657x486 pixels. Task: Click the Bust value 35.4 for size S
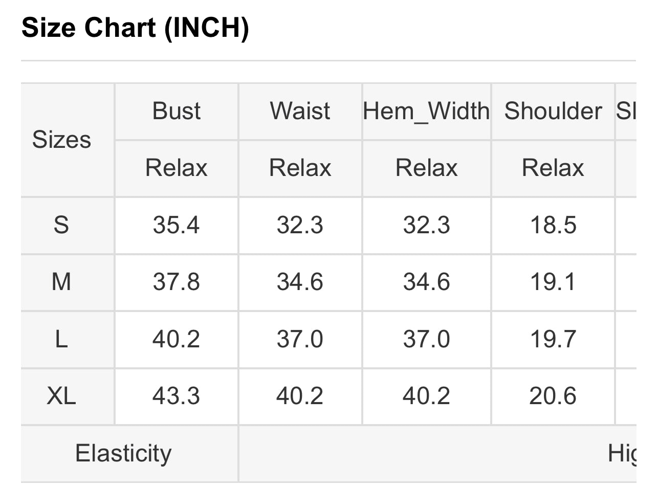(177, 225)
